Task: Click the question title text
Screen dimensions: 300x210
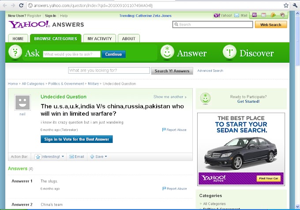Action: [x=112, y=110]
